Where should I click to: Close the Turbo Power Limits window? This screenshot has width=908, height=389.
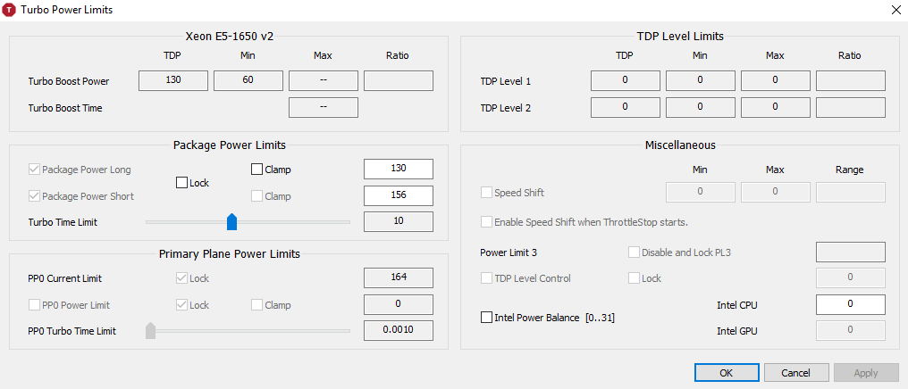click(895, 9)
